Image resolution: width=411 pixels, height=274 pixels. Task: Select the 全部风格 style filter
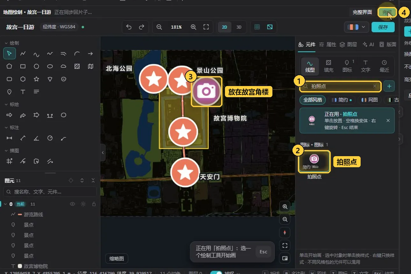(x=313, y=100)
